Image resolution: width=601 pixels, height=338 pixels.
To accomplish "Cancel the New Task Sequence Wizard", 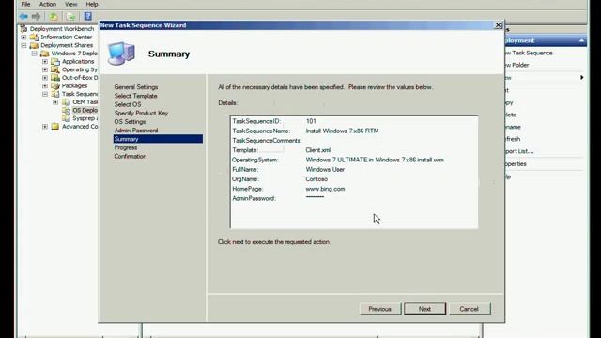I will click(470, 309).
